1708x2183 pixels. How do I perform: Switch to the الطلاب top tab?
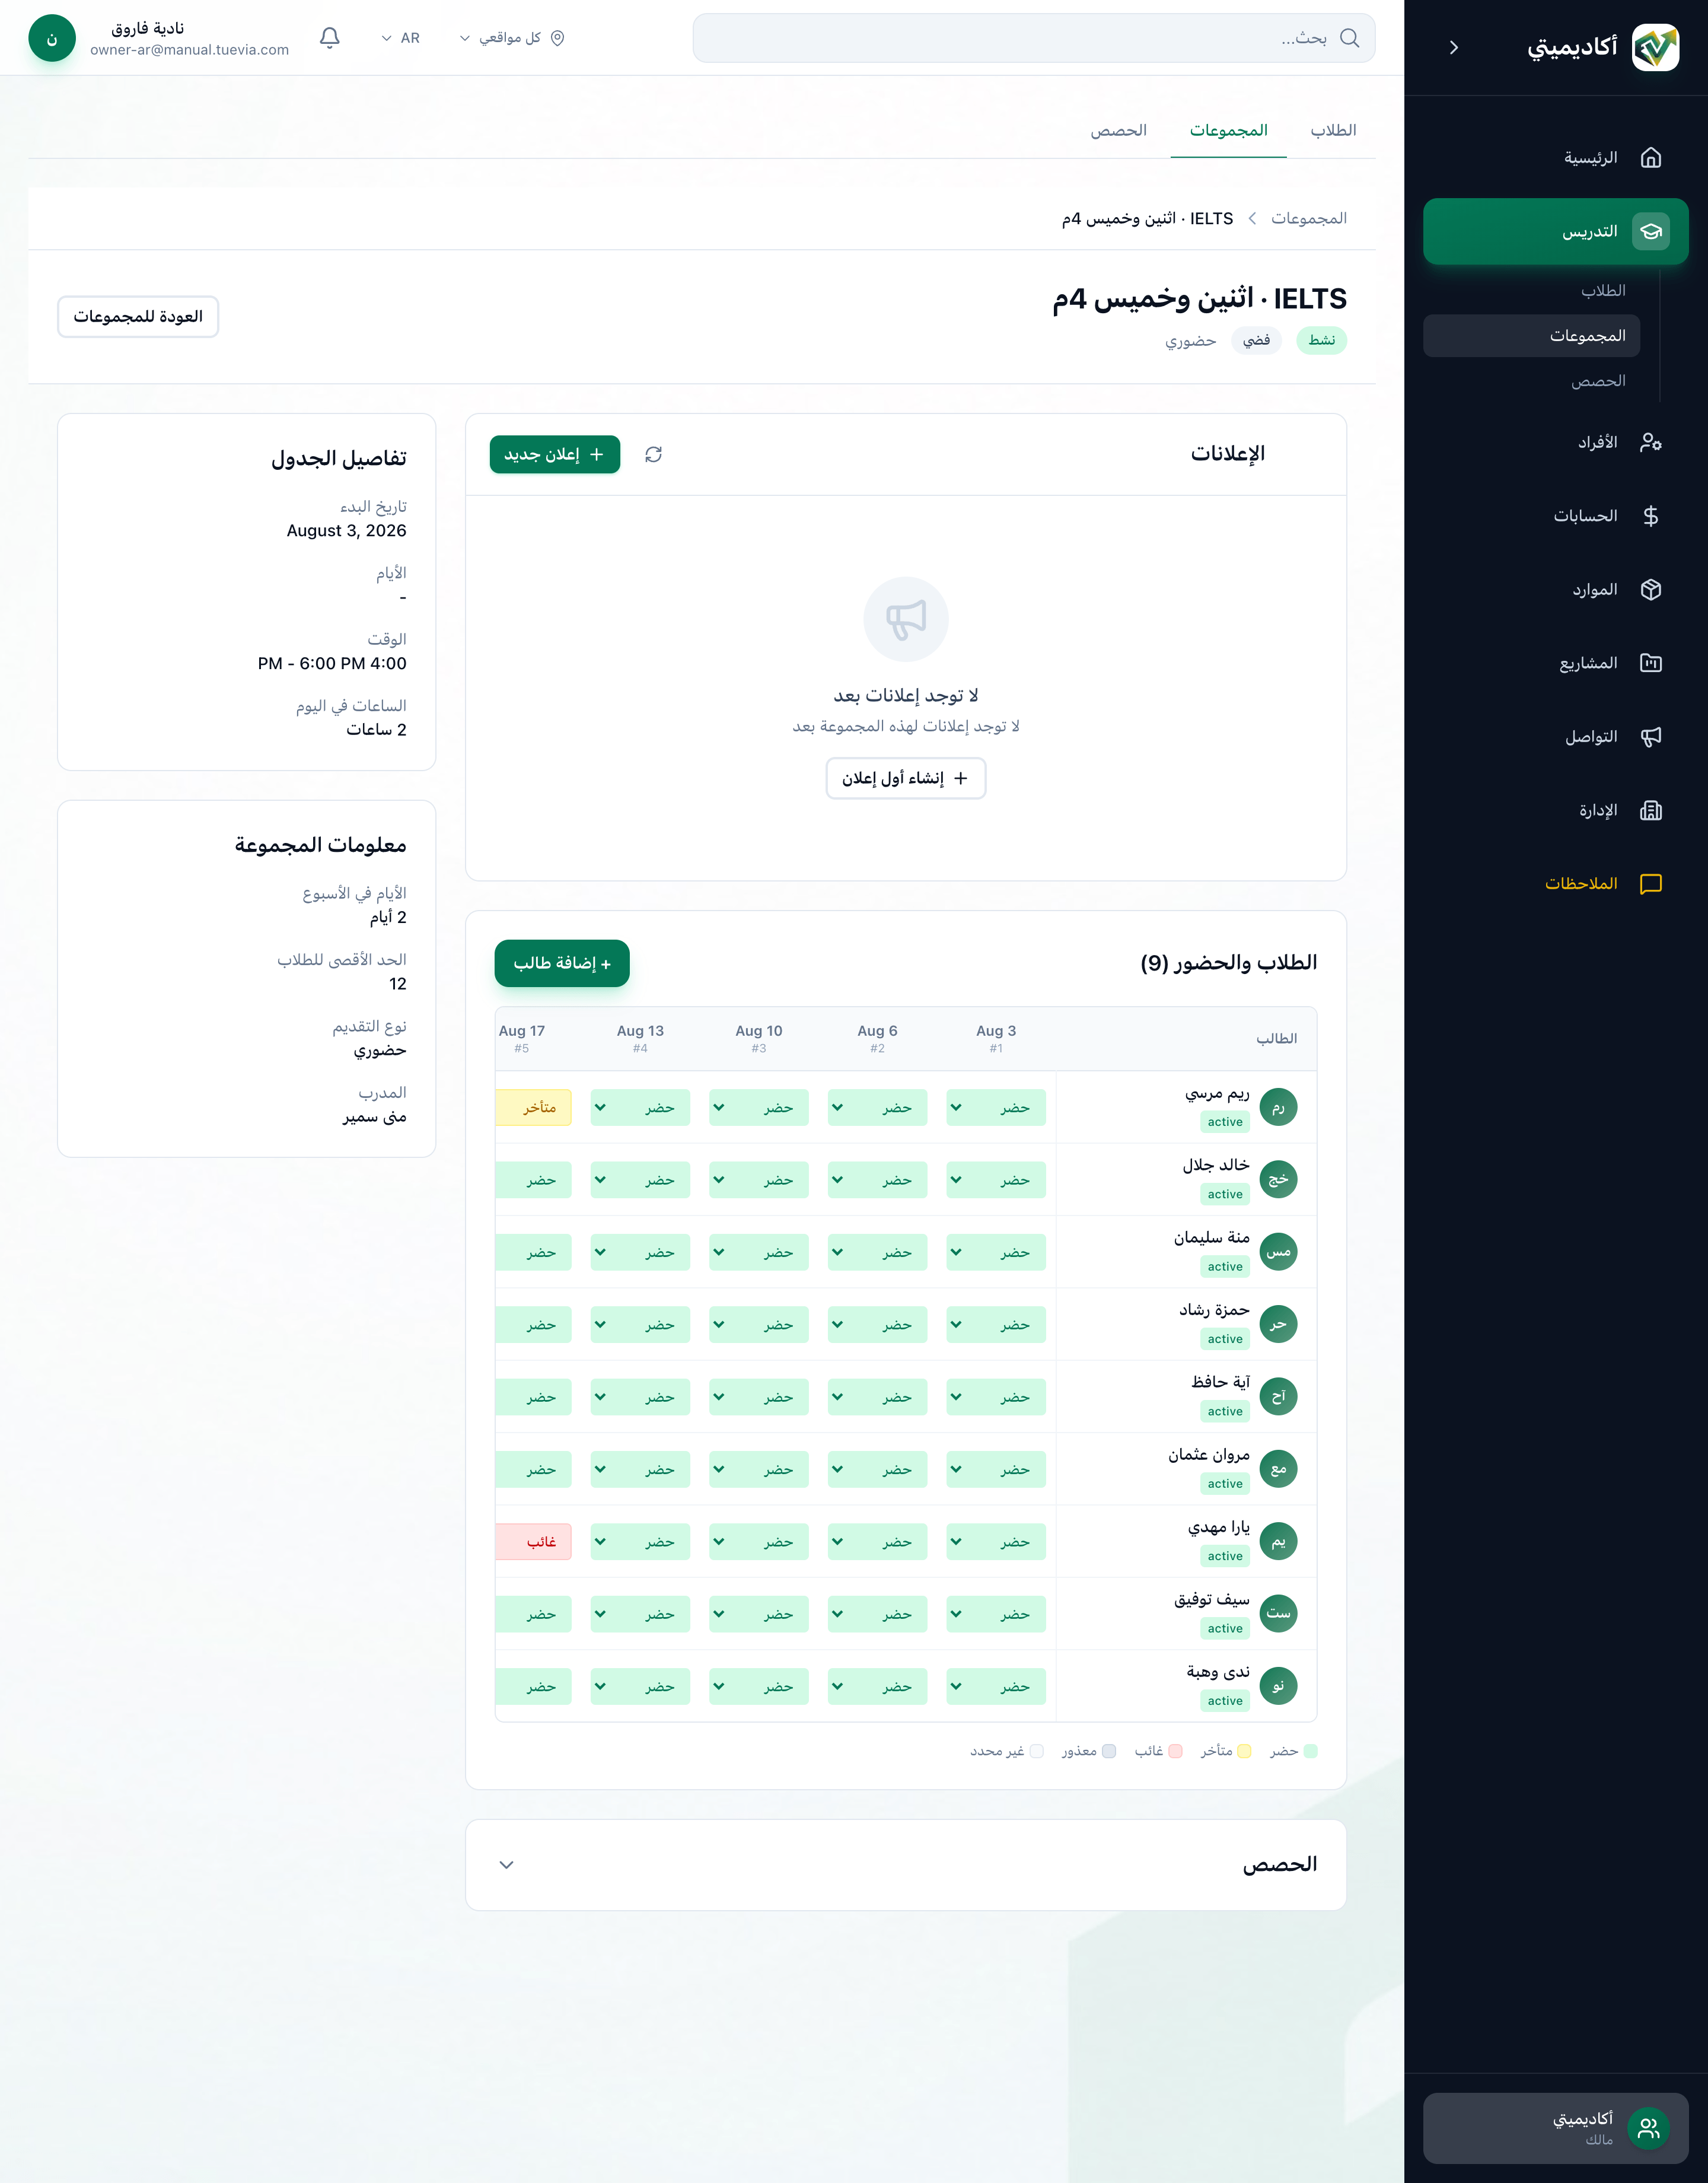click(1333, 131)
